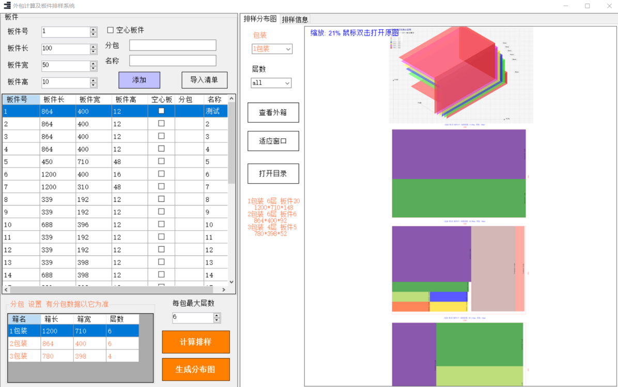The height and width of the screenshot is (387, 618).
Task: Decrease 板件高 with spinner down arrow
Action: (94, 85)
